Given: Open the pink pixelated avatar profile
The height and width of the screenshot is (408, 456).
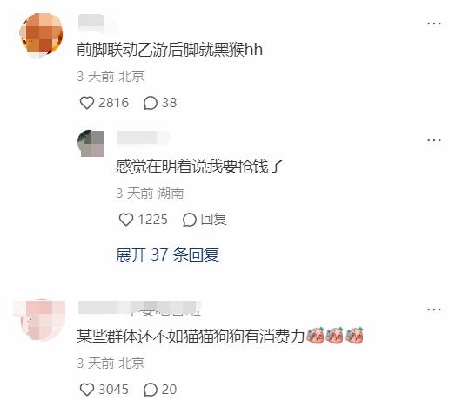Looking at the screenshot, I should pos(39,320).
